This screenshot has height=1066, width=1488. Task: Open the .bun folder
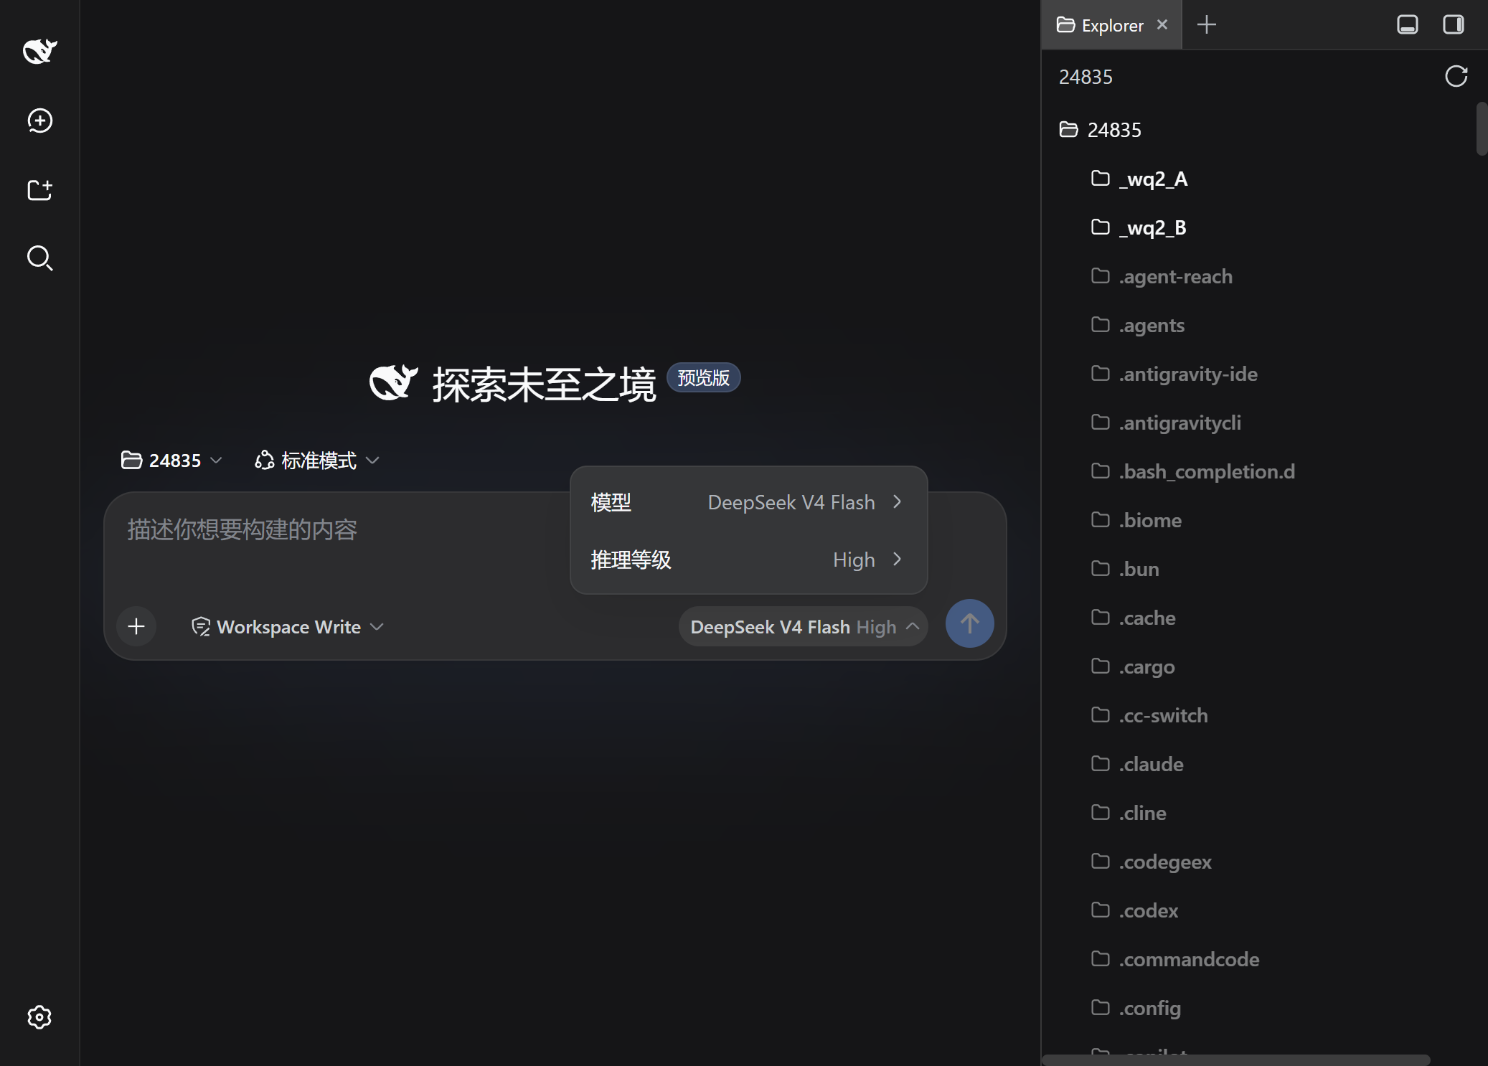1125,569
